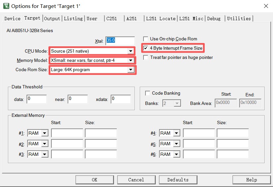The height and width of the screenshot is (187, 273).
Task: Click the near threshold input field
Action: click(78, 99)
